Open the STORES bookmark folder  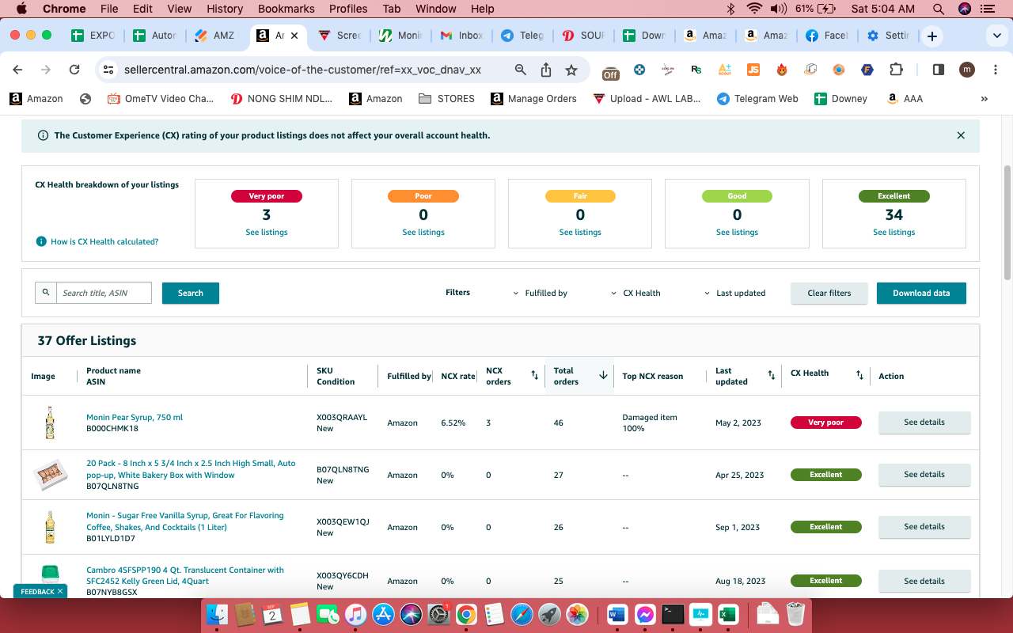tap(447, 99)
